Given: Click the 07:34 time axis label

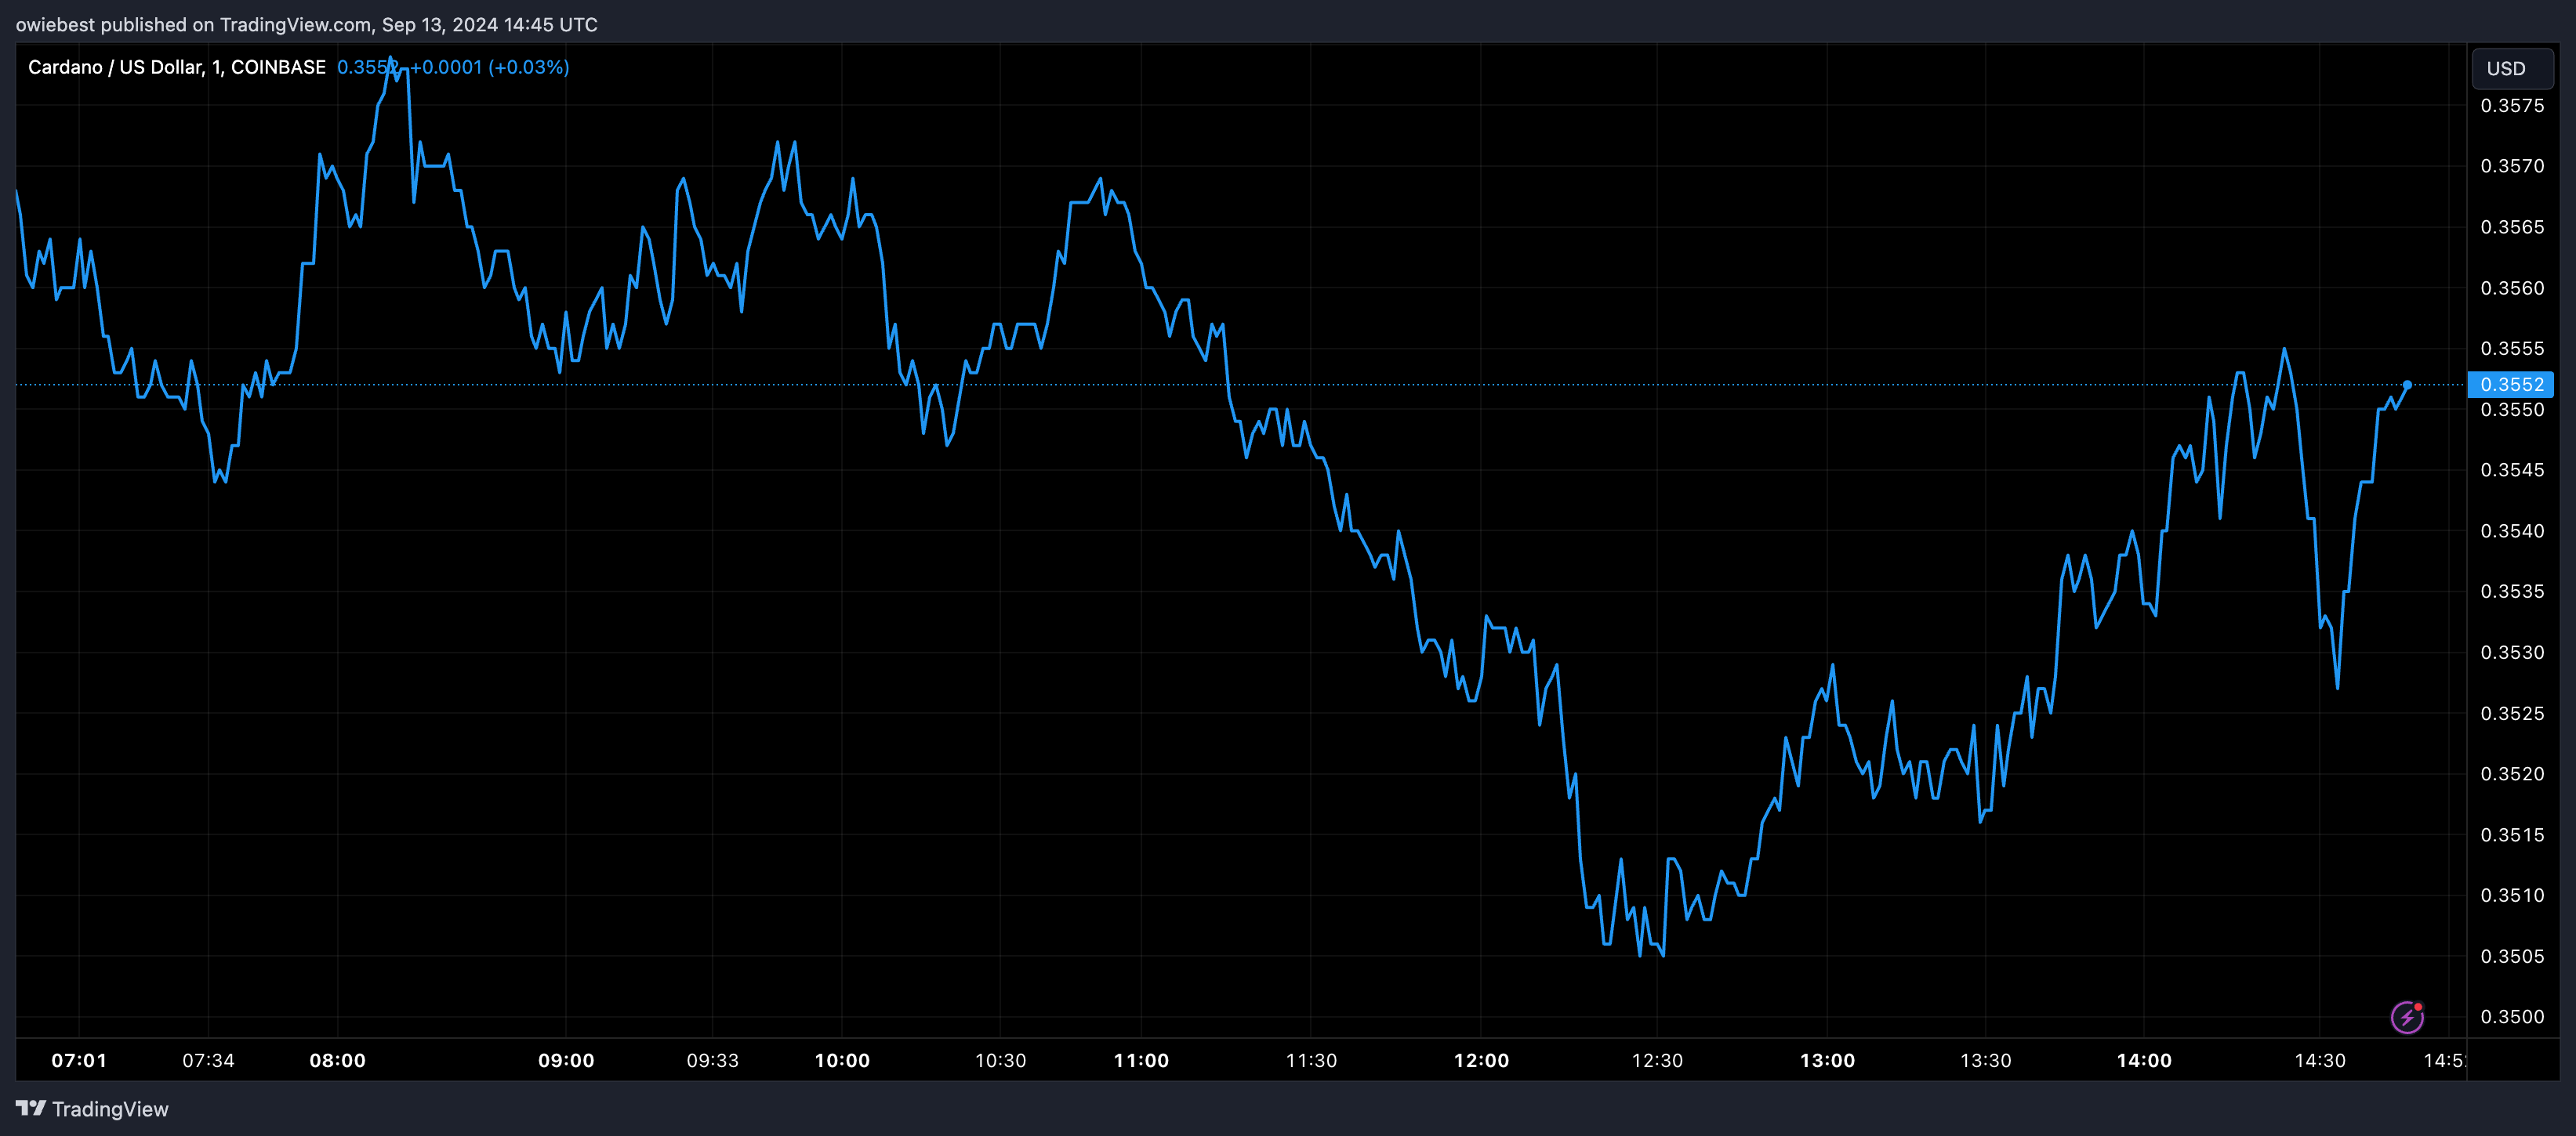Looking at the screenshot, I should click(208, 1060).
